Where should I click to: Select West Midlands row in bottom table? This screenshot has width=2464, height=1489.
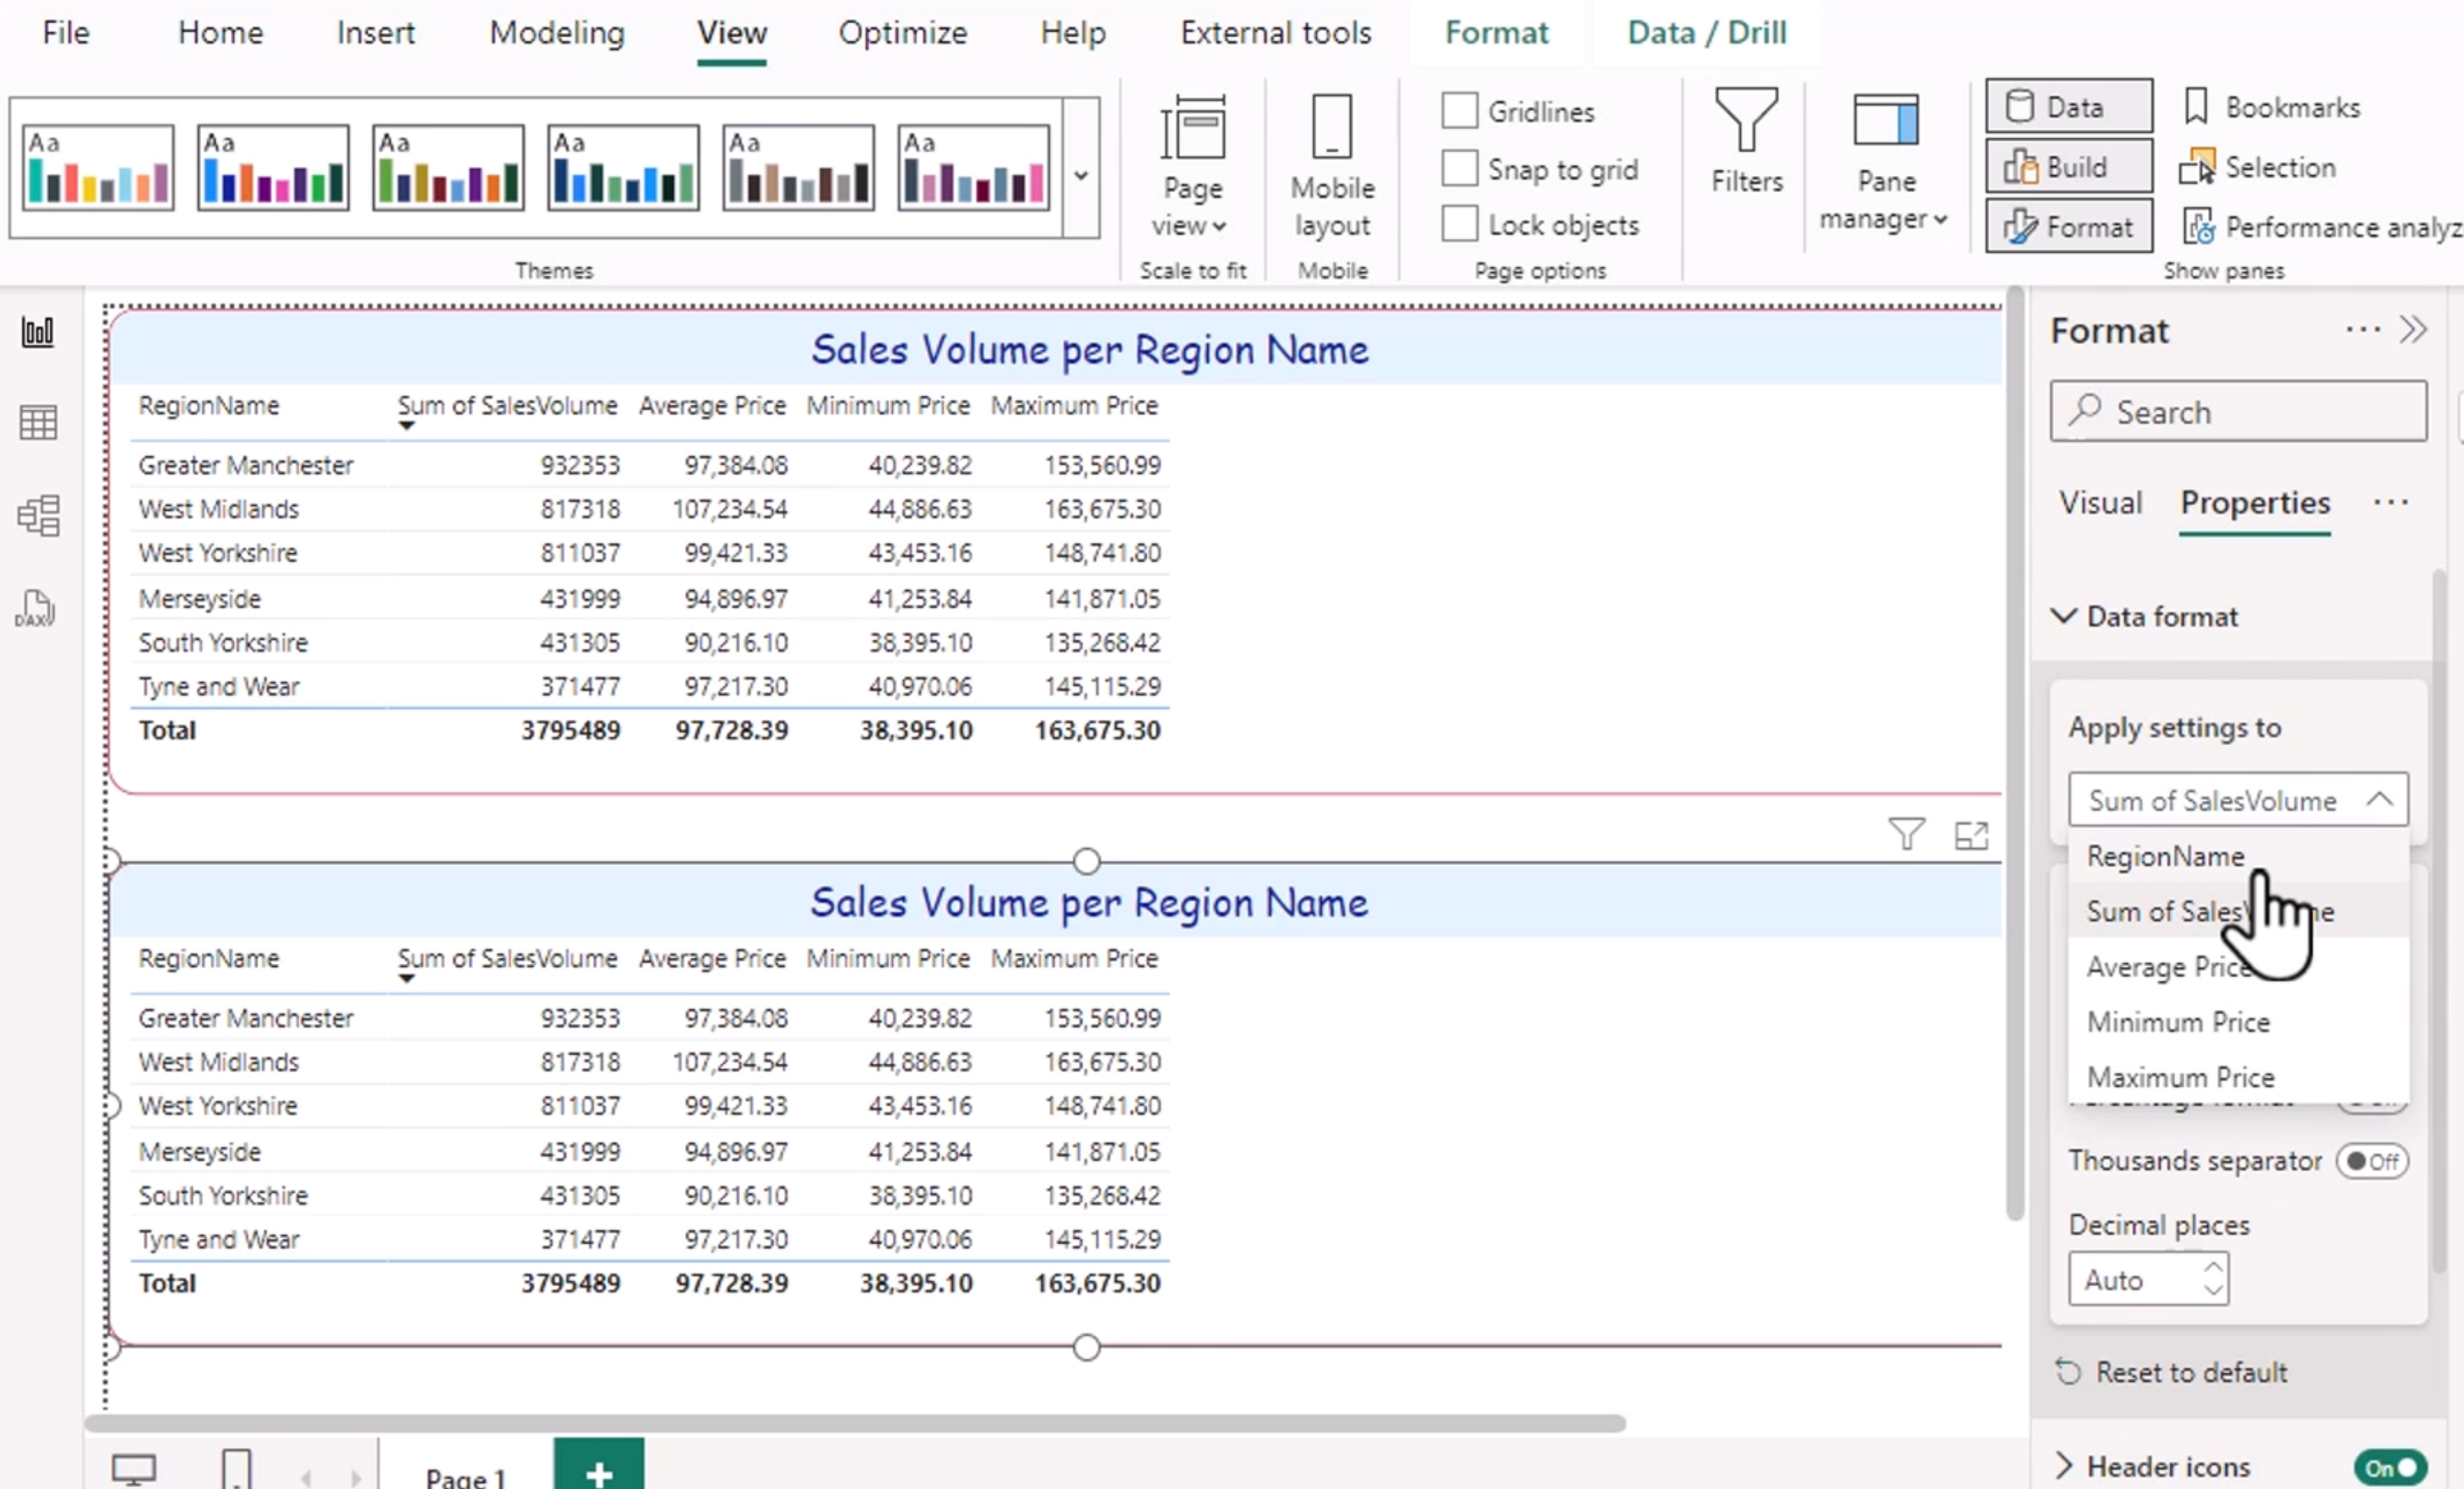tap(649, 1062)
